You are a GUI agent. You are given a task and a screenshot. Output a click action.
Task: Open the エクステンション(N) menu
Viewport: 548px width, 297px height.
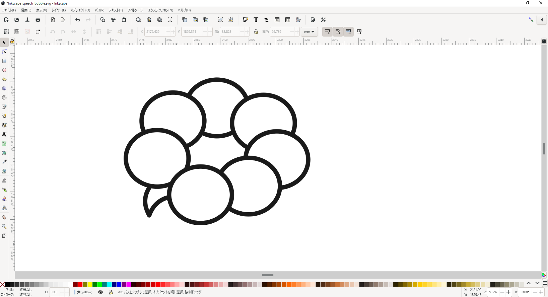coord(160,10)
